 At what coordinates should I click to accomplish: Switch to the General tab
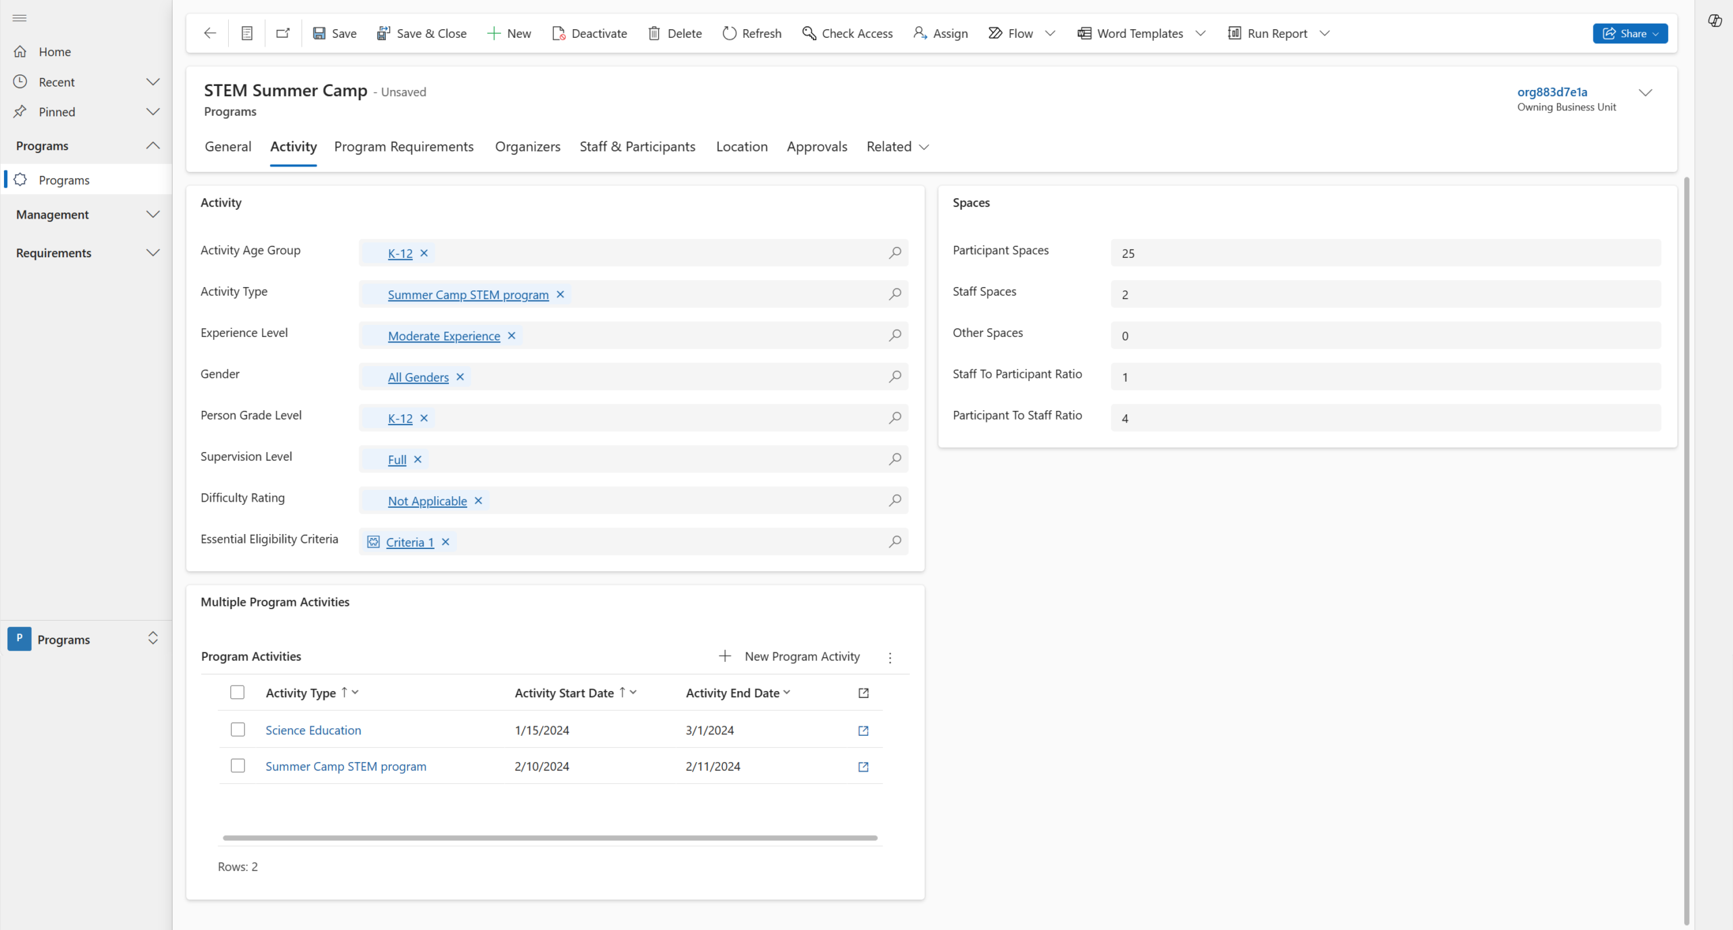[227, 147]
